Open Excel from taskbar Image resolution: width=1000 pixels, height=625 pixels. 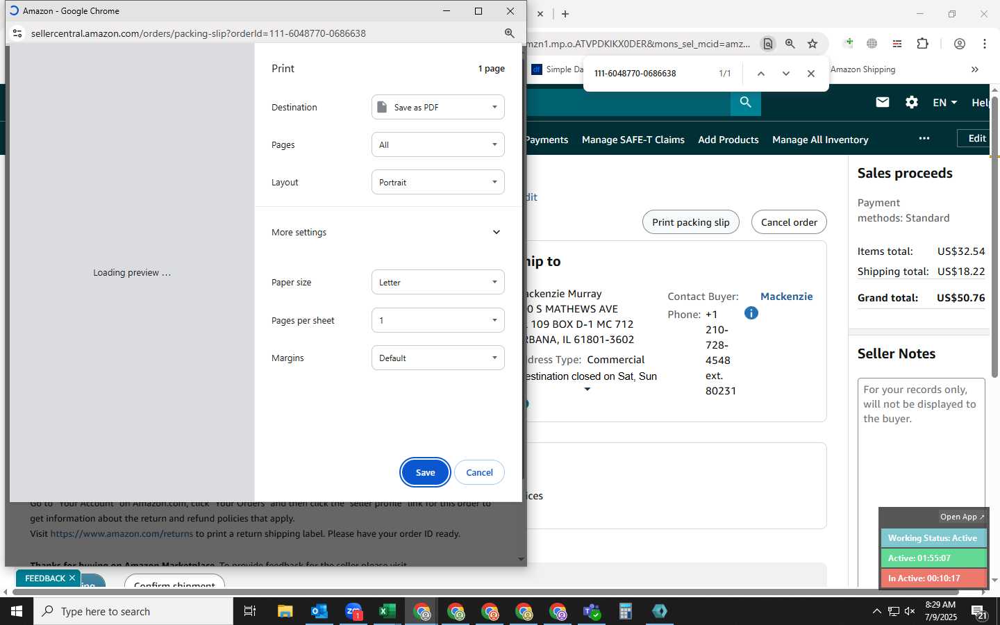coord(387,611)
